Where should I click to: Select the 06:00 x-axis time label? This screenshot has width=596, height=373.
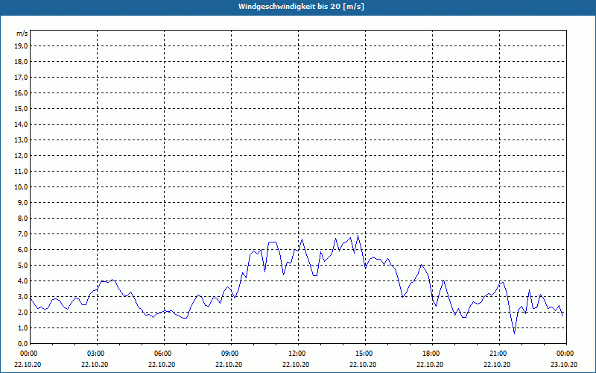pyautogui.click(x=164, y=354)
